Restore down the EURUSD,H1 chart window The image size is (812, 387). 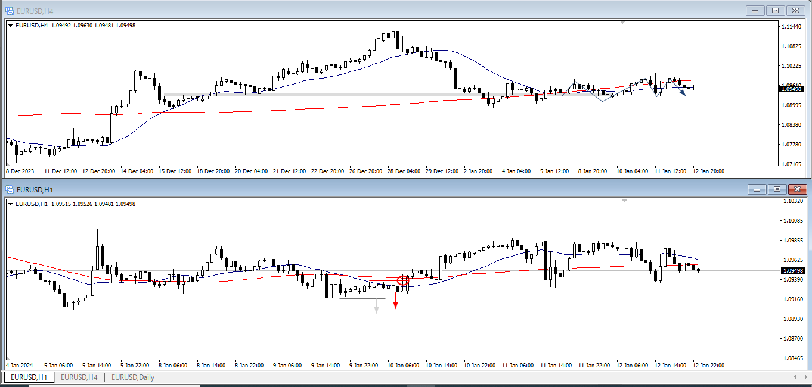coord(777,189)
